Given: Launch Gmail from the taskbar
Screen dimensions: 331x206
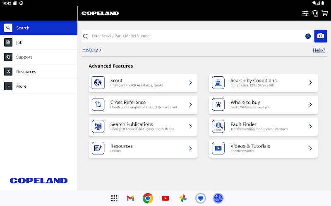Looking at the screenshot, I should [130, 198].
